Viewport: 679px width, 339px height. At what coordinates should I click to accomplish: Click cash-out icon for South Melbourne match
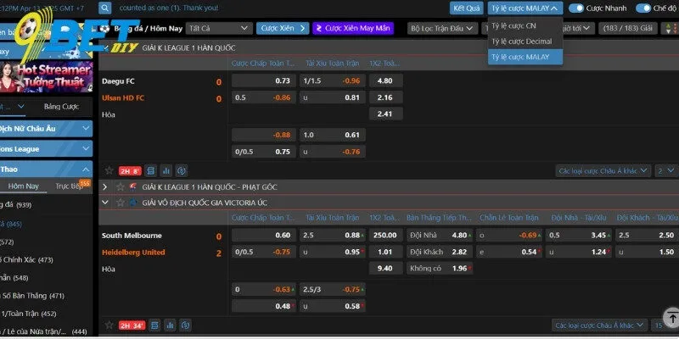click(x=186, y=325)
